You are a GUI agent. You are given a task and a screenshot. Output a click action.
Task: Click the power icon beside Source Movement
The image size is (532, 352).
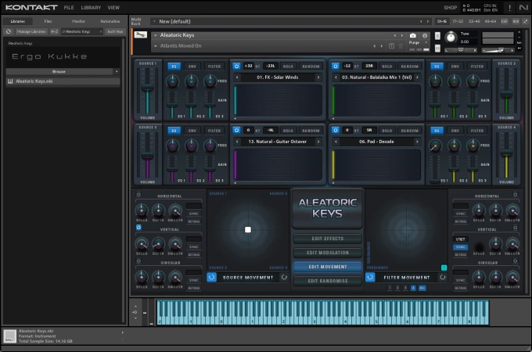(x=212, y=277)
